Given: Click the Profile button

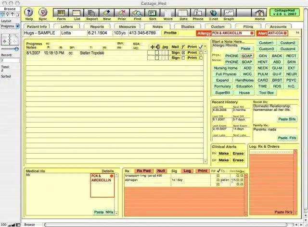Looking at the screenshot, I should pos(170,33).
